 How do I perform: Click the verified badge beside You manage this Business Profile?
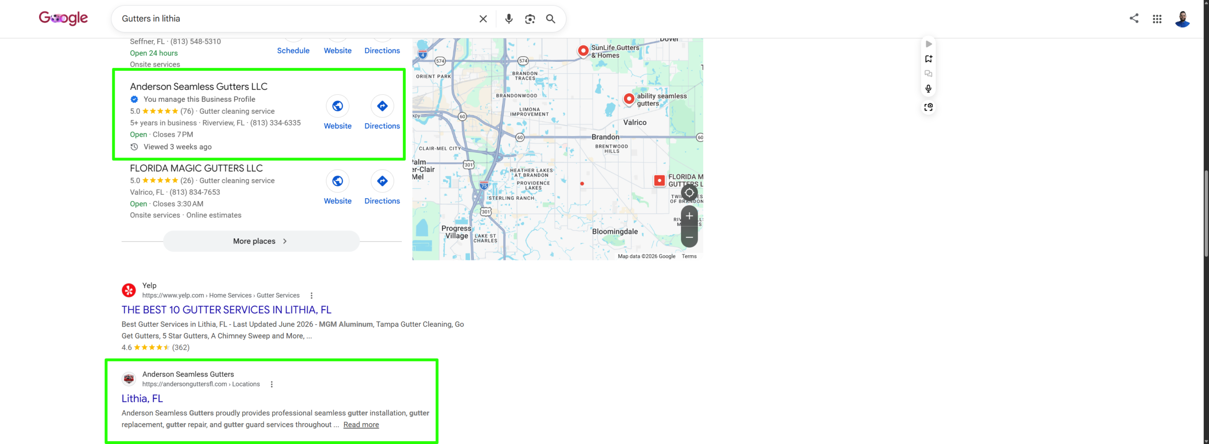(134, 99)
